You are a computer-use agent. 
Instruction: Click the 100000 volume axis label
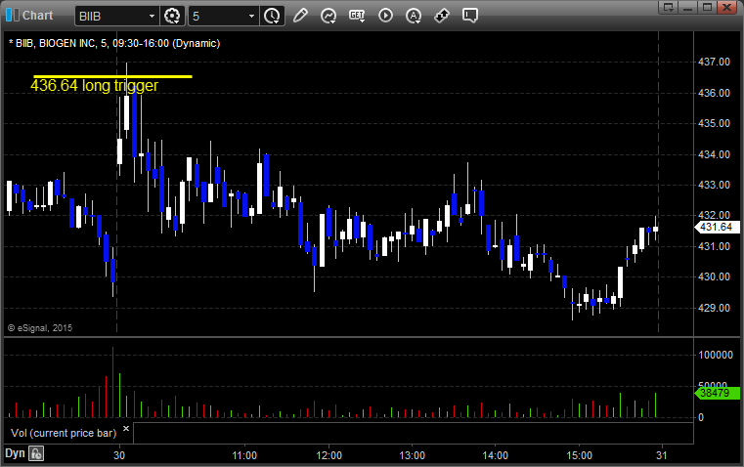click(x=716, y=355)
